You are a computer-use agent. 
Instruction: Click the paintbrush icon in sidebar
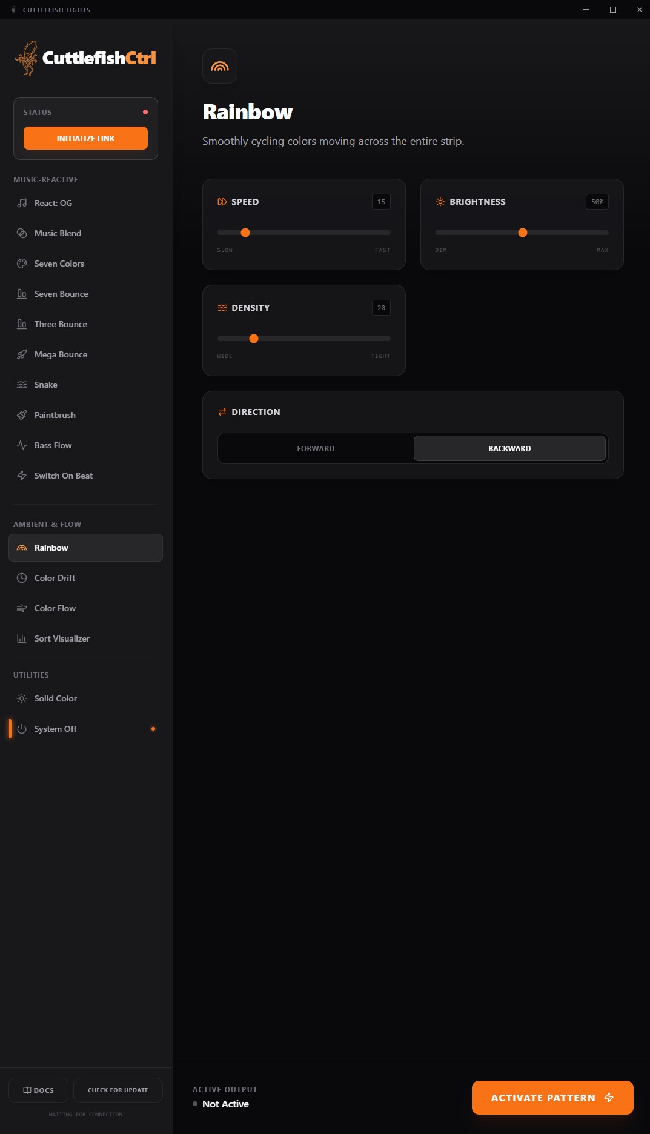coord(22,415)
